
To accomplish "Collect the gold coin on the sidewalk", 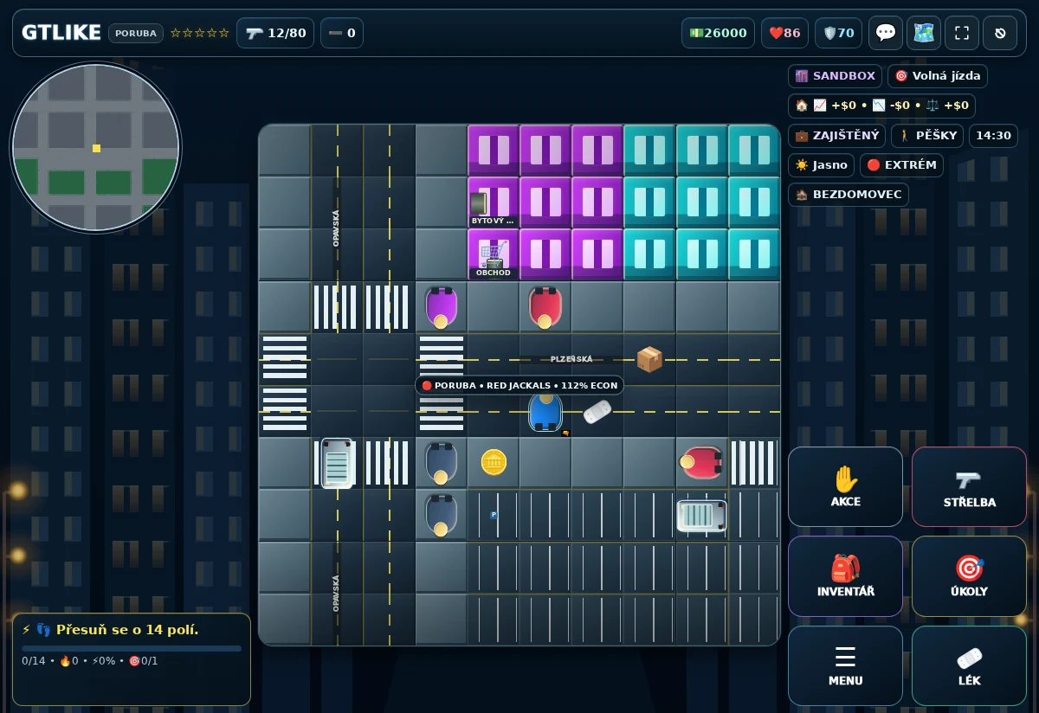I will point(494,462).
